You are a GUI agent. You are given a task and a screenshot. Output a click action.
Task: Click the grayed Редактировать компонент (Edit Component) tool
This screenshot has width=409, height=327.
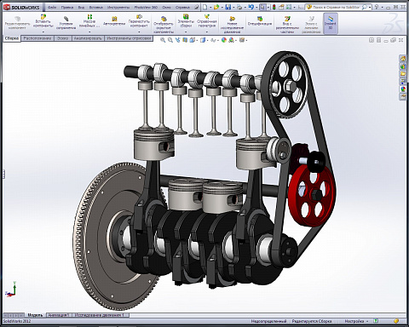click(17, 23)
